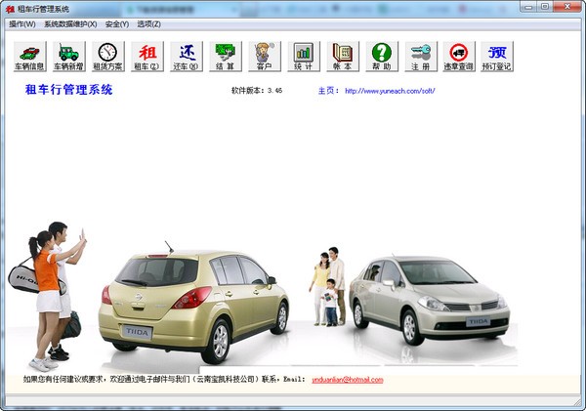Open the 车辆信息 vehicle information icon
The image size is (586, 411).
29,57
